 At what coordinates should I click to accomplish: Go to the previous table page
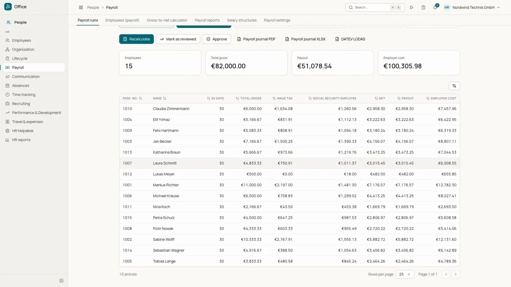446,274
